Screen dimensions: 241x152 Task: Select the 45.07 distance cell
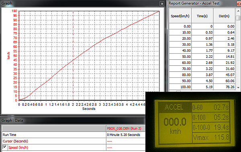(x=224, y=75)
